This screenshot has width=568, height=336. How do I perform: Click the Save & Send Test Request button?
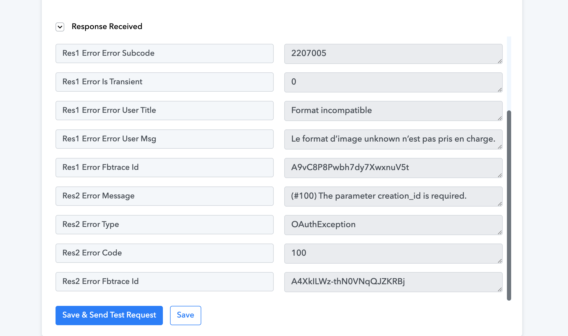(x=109, y=315)
